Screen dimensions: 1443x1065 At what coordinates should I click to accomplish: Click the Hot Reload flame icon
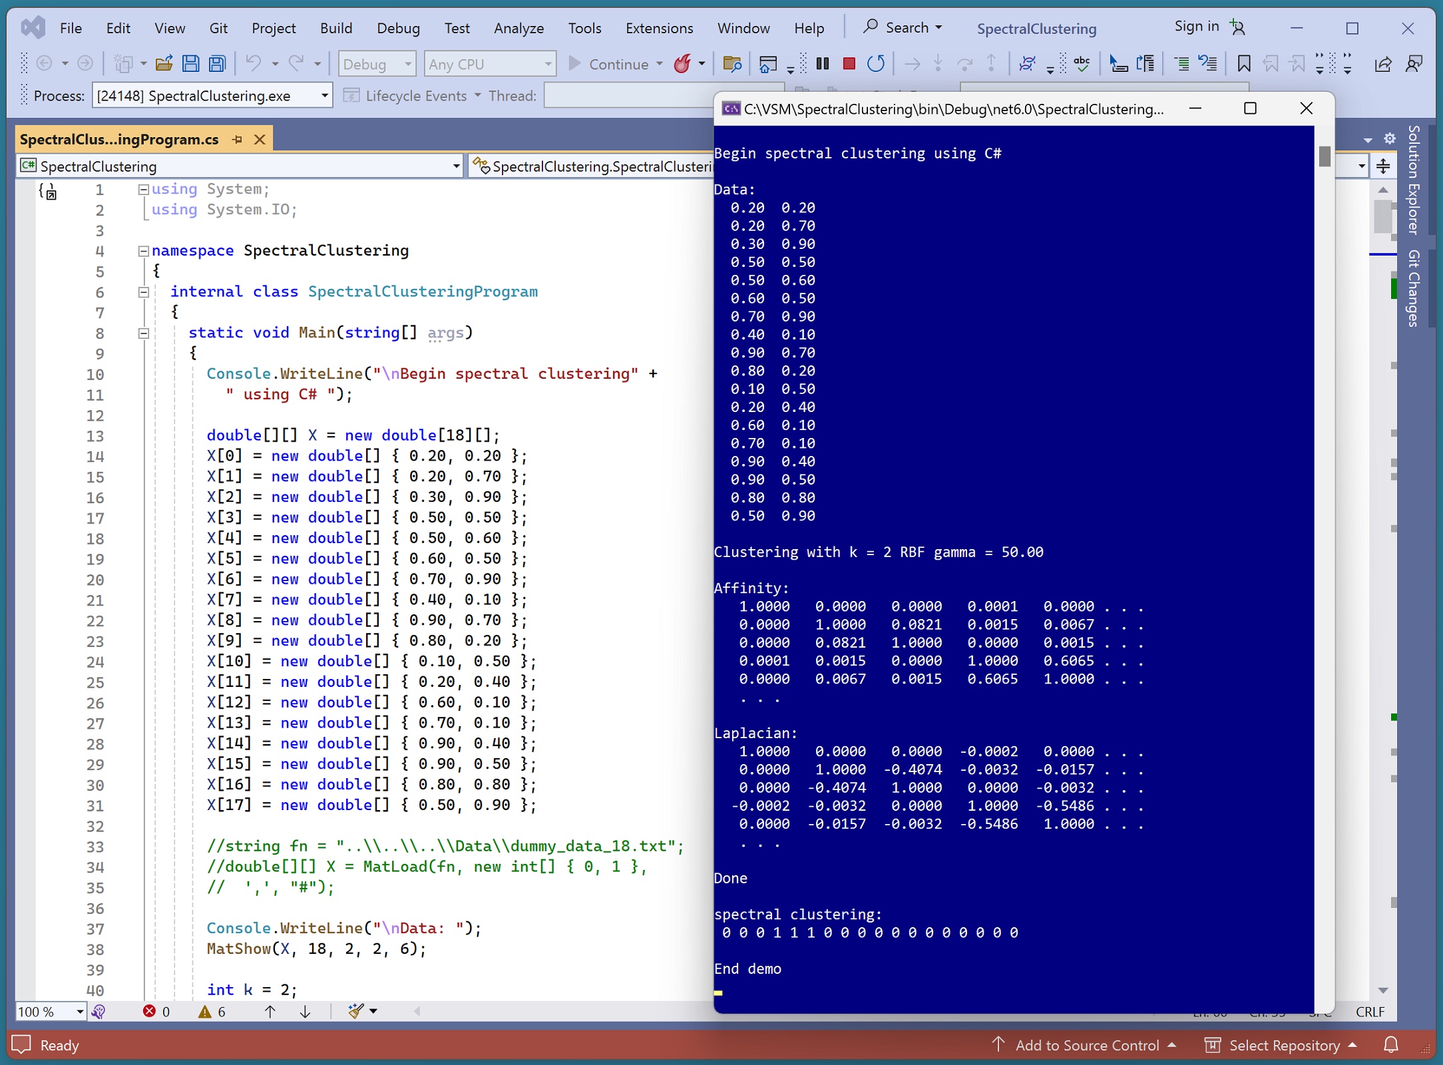(682, 64)
